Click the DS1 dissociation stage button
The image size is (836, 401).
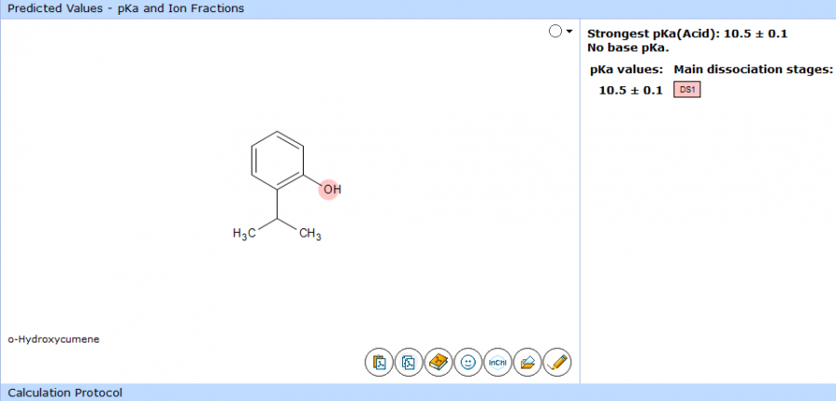(x=686, y=90)
